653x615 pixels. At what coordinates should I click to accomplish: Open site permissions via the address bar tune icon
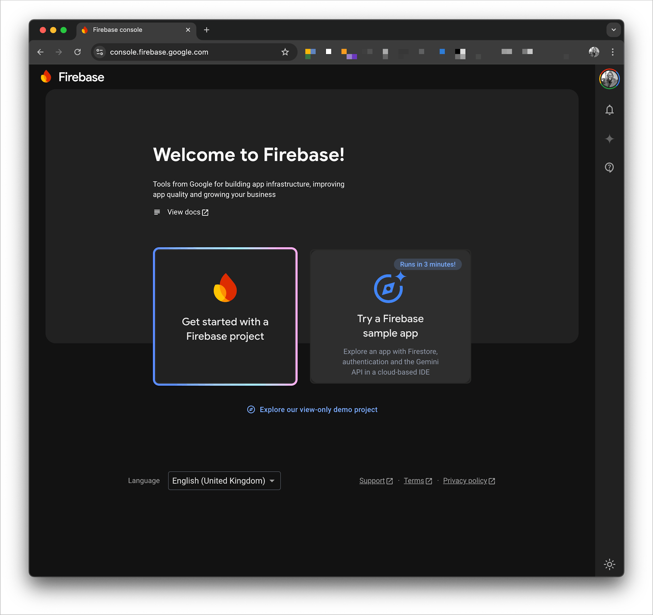[x=100, y=52]
